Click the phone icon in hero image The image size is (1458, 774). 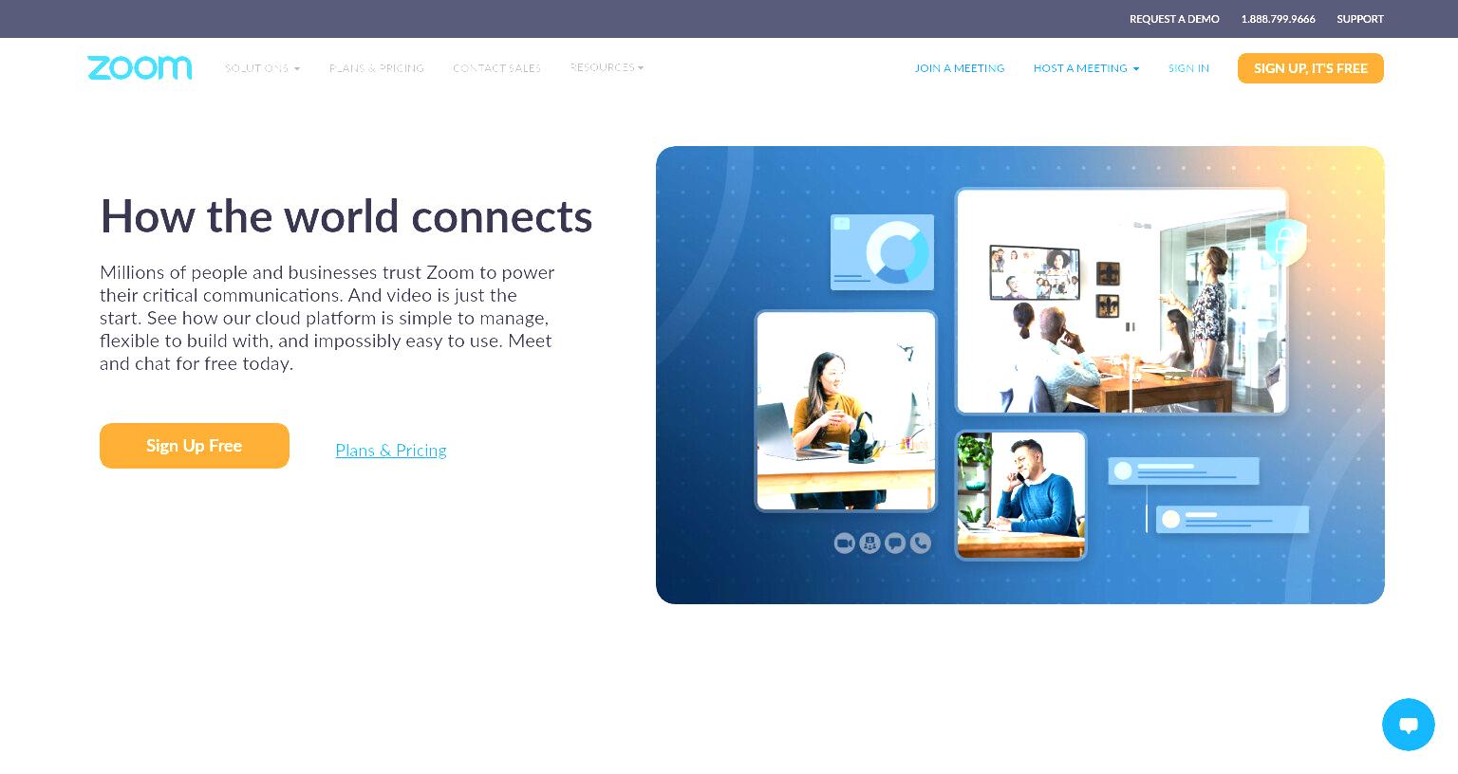tap(920, 543)
